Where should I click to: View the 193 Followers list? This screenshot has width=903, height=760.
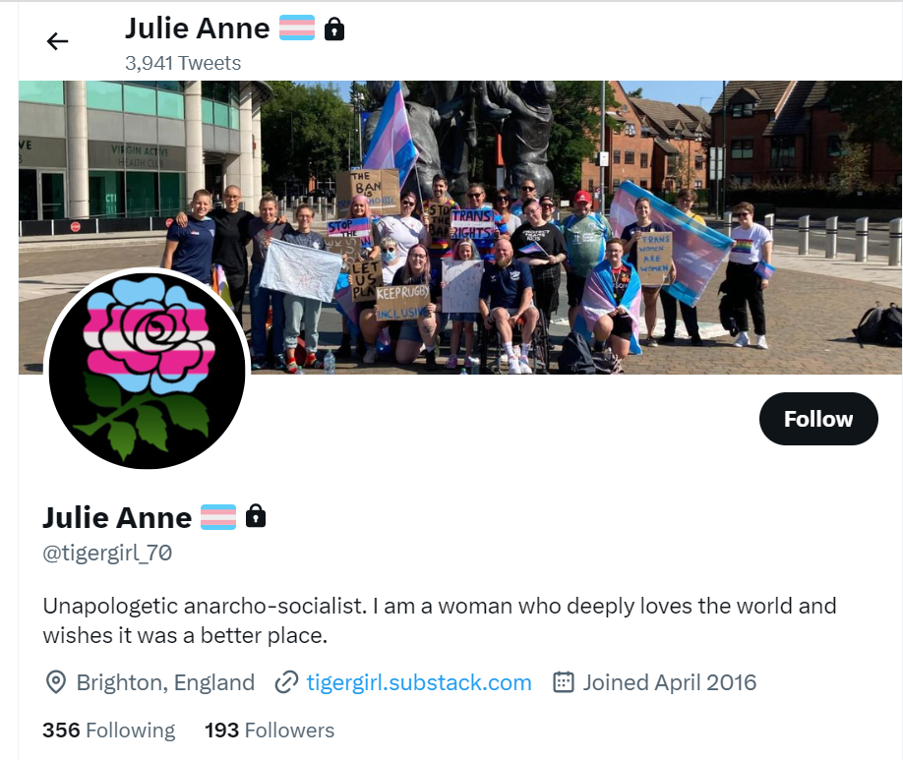[x=270, y=731]
